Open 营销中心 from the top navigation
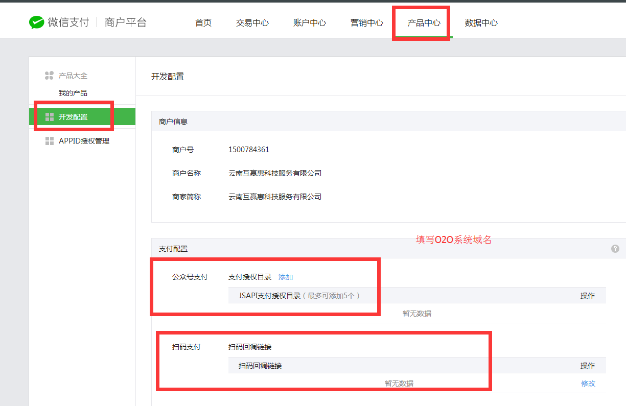 [366, 22]
